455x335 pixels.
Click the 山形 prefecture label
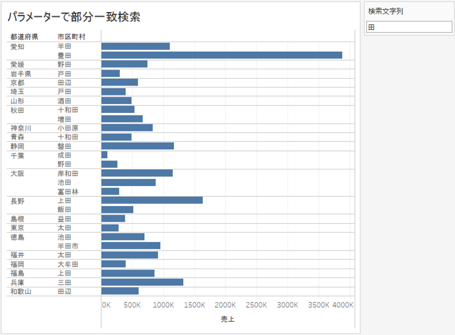point(17,101)
